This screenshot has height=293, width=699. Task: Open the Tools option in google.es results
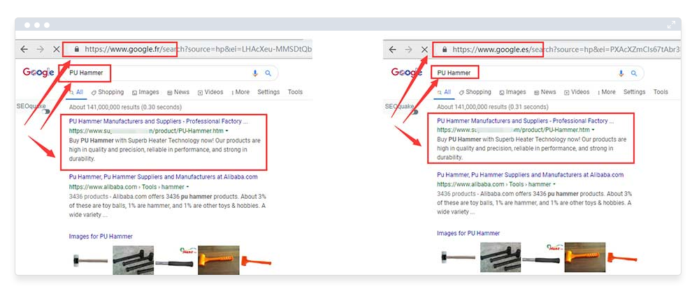(x=661, y=92)
